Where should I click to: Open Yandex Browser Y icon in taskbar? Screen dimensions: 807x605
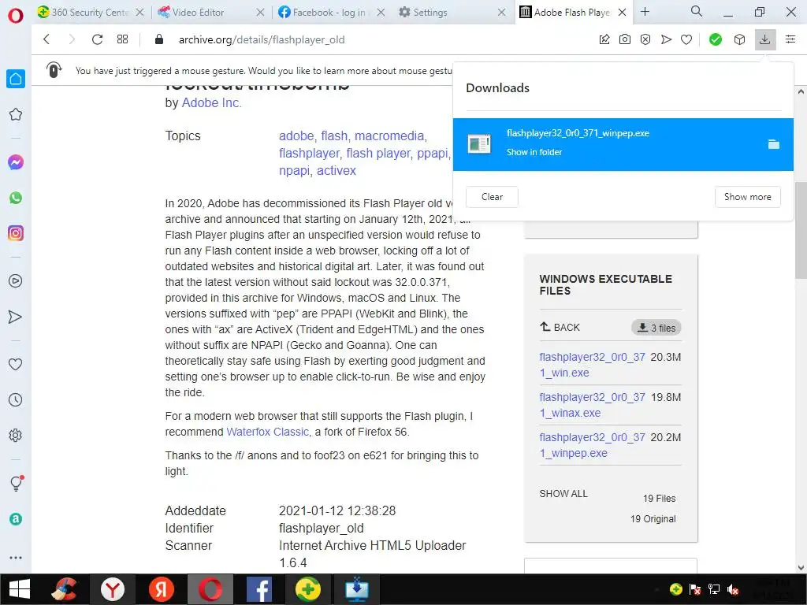(x=113, y=589)
